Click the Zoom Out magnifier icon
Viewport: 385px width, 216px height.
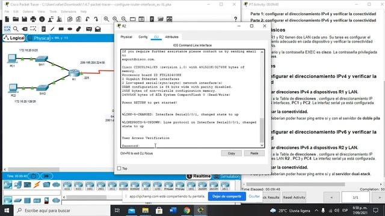pyautogui.click(x=124, y=19)
